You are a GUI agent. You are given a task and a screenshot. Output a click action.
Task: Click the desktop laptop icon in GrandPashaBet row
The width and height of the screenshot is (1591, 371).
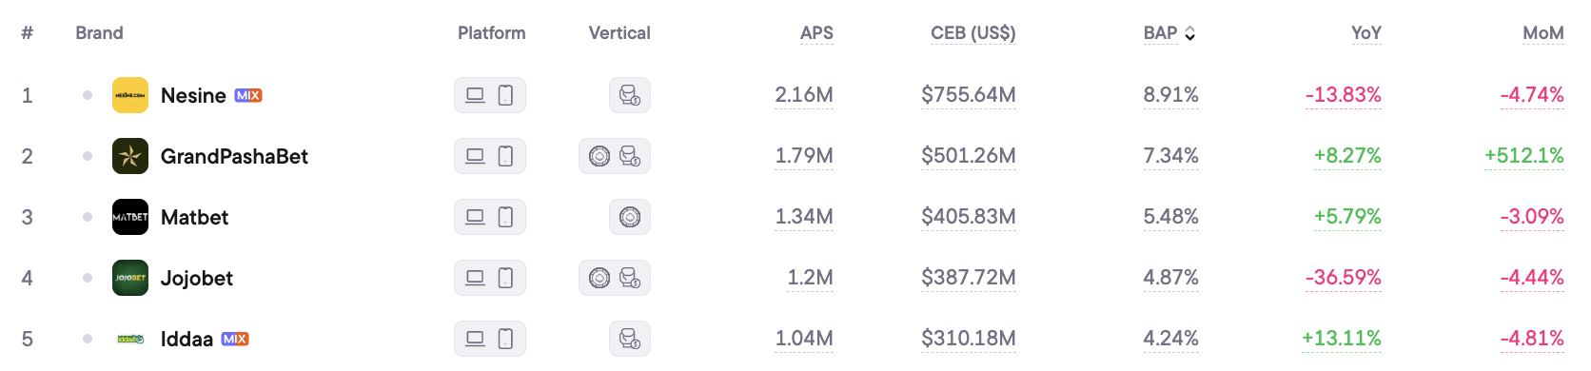(475, 156)
